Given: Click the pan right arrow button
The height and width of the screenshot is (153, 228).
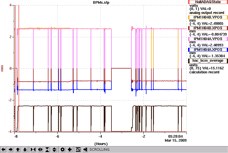Looking at the screenshot, I should [x=11, y=150].
